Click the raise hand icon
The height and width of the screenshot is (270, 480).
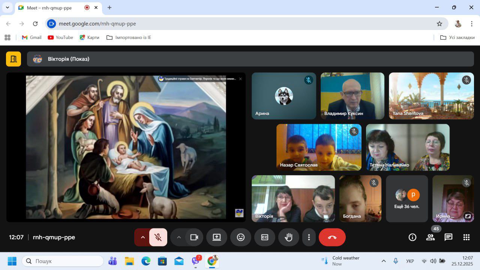pos(288,237)
